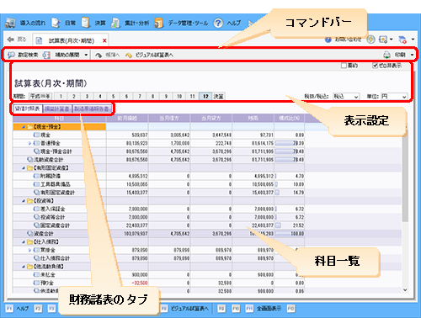Open the データ管理・ツール database icon
Screen dimensions: 421x318
[158, 23]
